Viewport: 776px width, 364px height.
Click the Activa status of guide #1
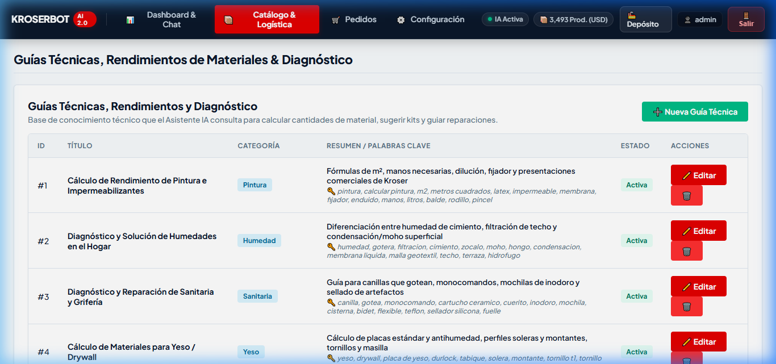[x=637, y=185]
